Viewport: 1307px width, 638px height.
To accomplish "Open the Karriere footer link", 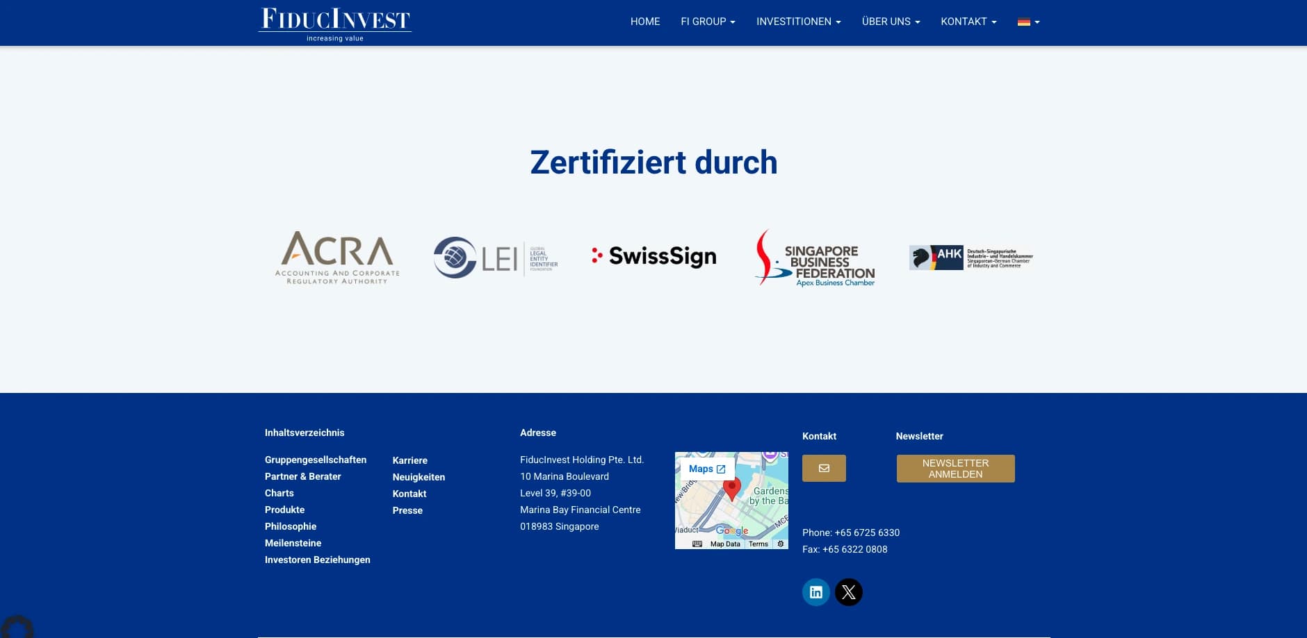I will (409, 460).
